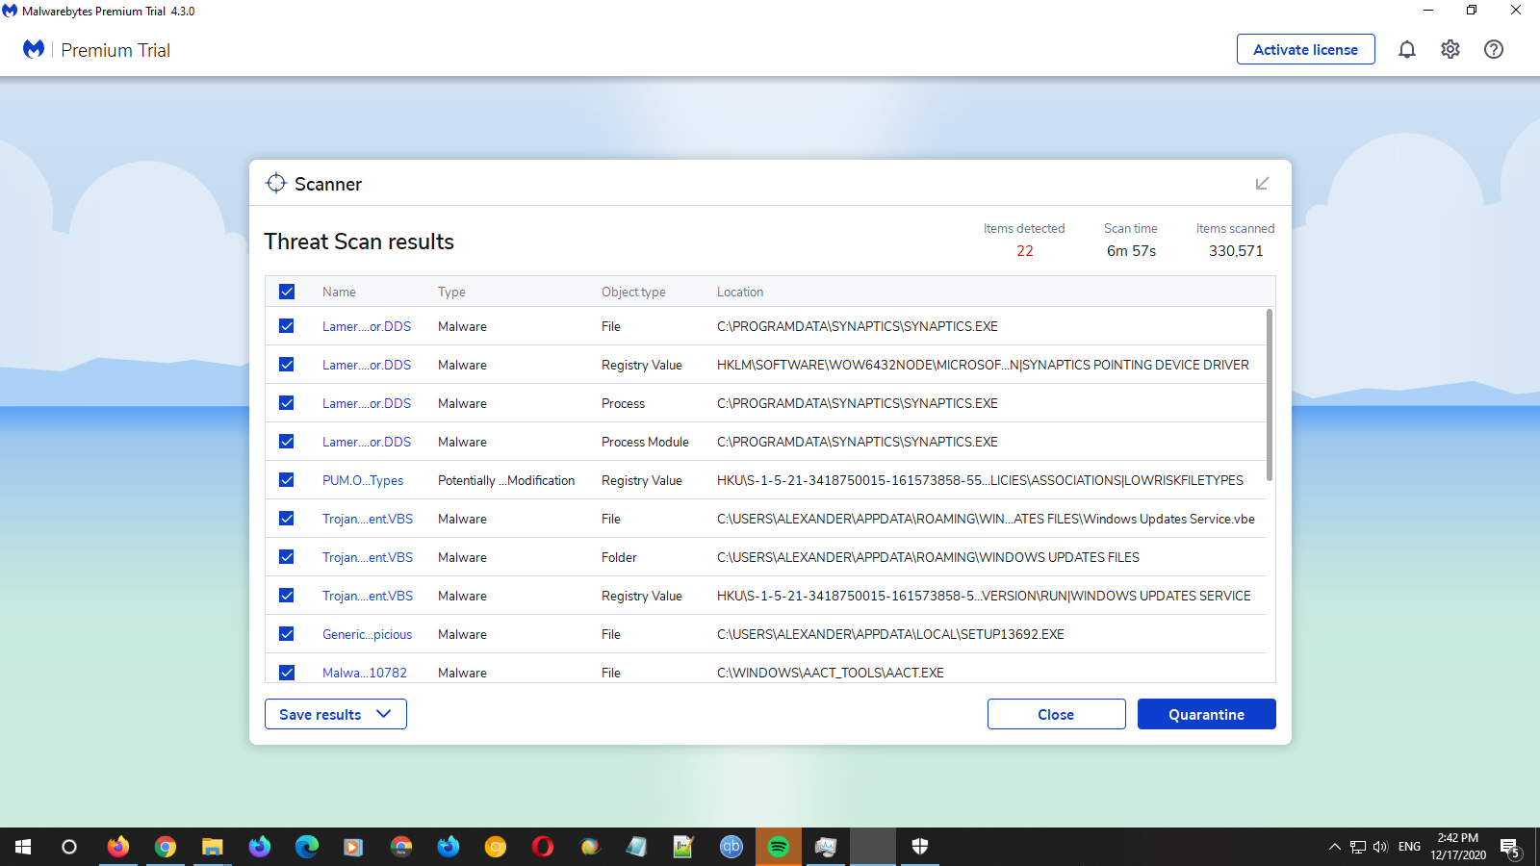Click the Potentially ...Modification type cell

click(x=506, y=480)
